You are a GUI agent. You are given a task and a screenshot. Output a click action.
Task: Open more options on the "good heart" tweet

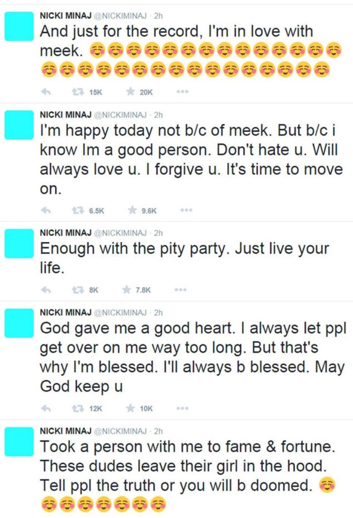[x=182, y=408]
